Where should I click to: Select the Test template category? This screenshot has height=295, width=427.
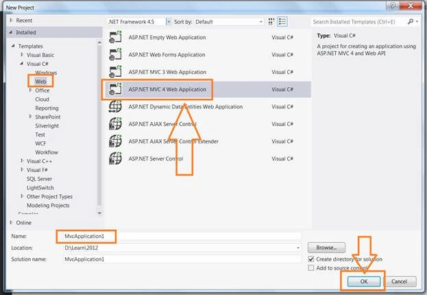pyautogui.click(x=40, y=134)
